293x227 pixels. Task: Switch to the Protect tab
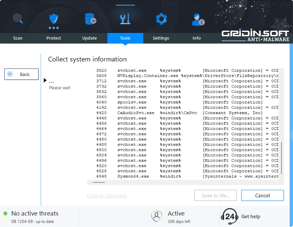[53, 38]
